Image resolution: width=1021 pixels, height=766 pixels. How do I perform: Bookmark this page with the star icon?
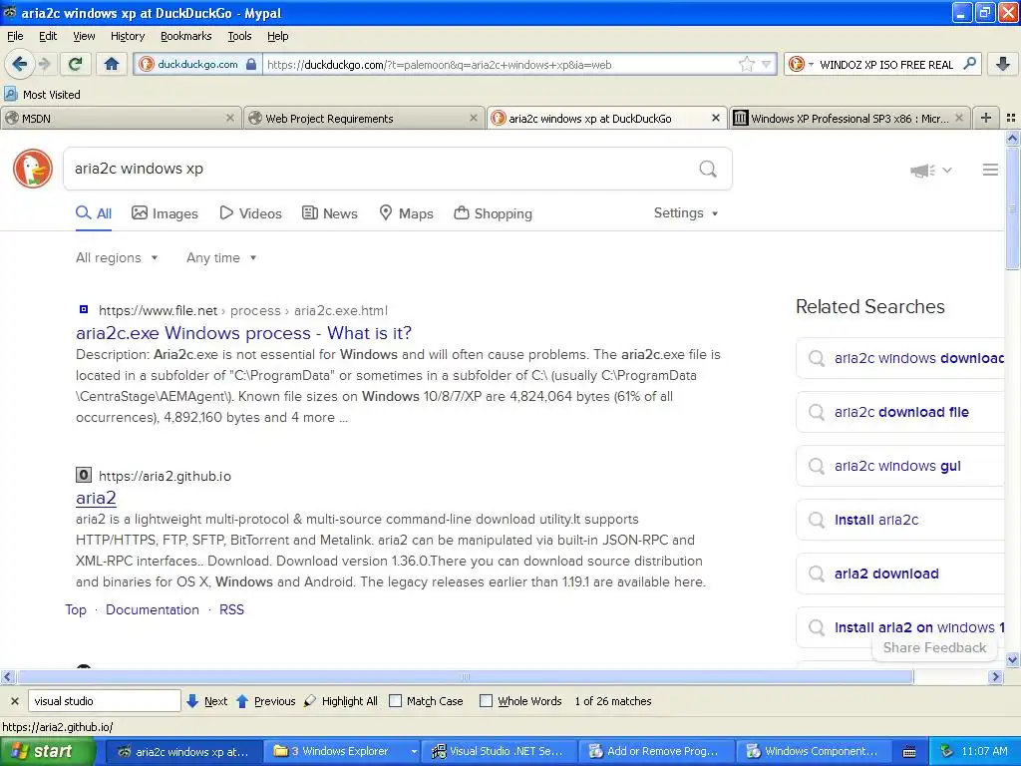[x=746, y=64]
